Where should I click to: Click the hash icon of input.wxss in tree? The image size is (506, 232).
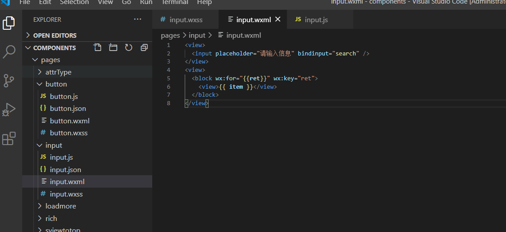click(x=43, y=194)
